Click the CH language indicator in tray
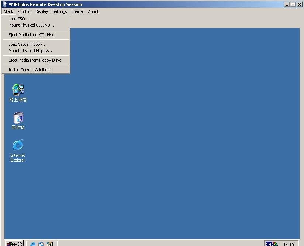 coord(268,244)
